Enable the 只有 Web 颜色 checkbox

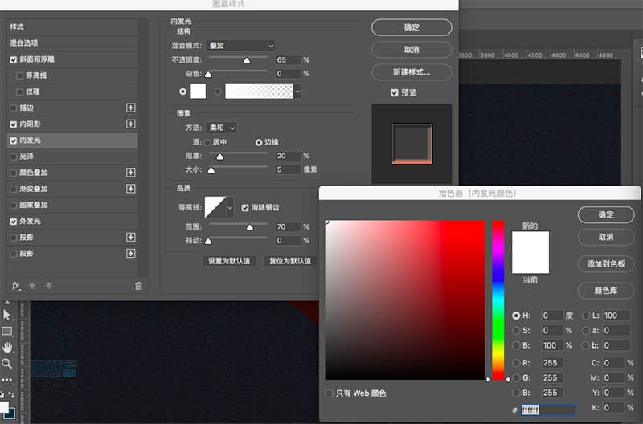329,393
